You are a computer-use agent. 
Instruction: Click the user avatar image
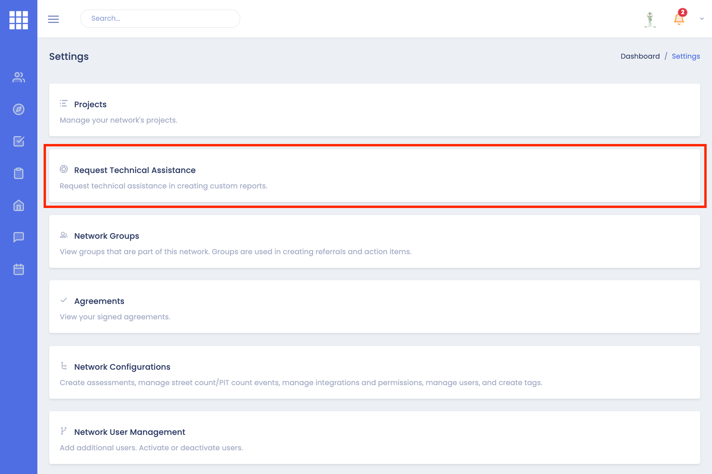(650, 20)
